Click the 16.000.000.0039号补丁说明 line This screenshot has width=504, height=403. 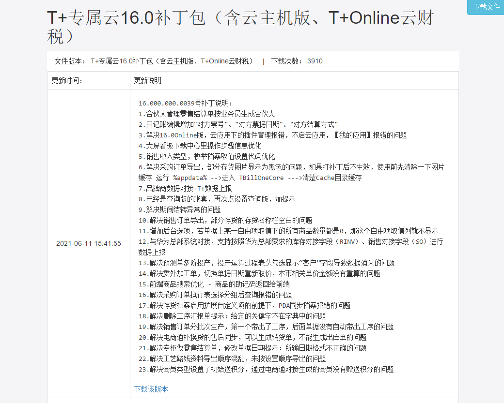pos(185,104)
